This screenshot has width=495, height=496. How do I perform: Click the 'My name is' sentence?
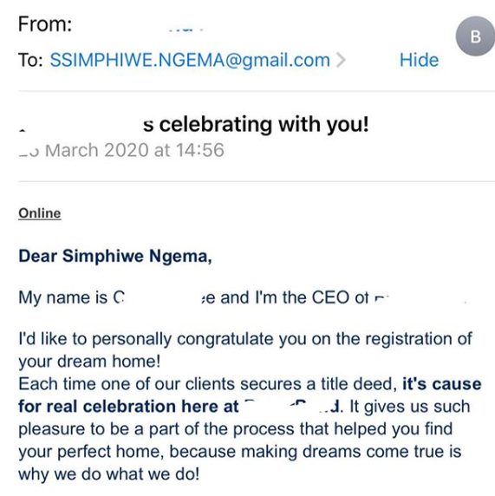coord(204,297)
